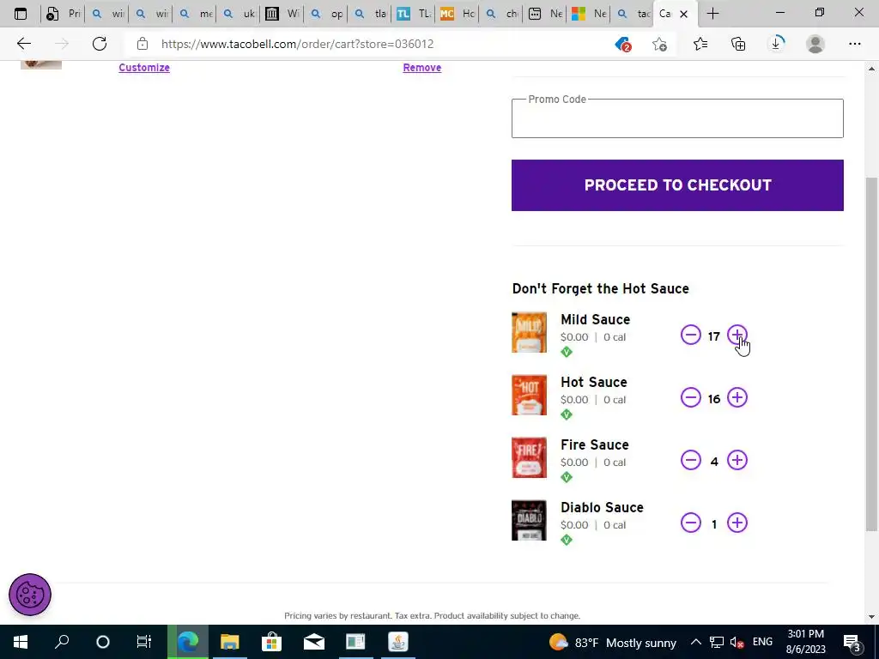The width and height of the screenshot is (879, 659).
Task: Decrease Mild Sauce quantity with minus button
Action: (691, 336)
